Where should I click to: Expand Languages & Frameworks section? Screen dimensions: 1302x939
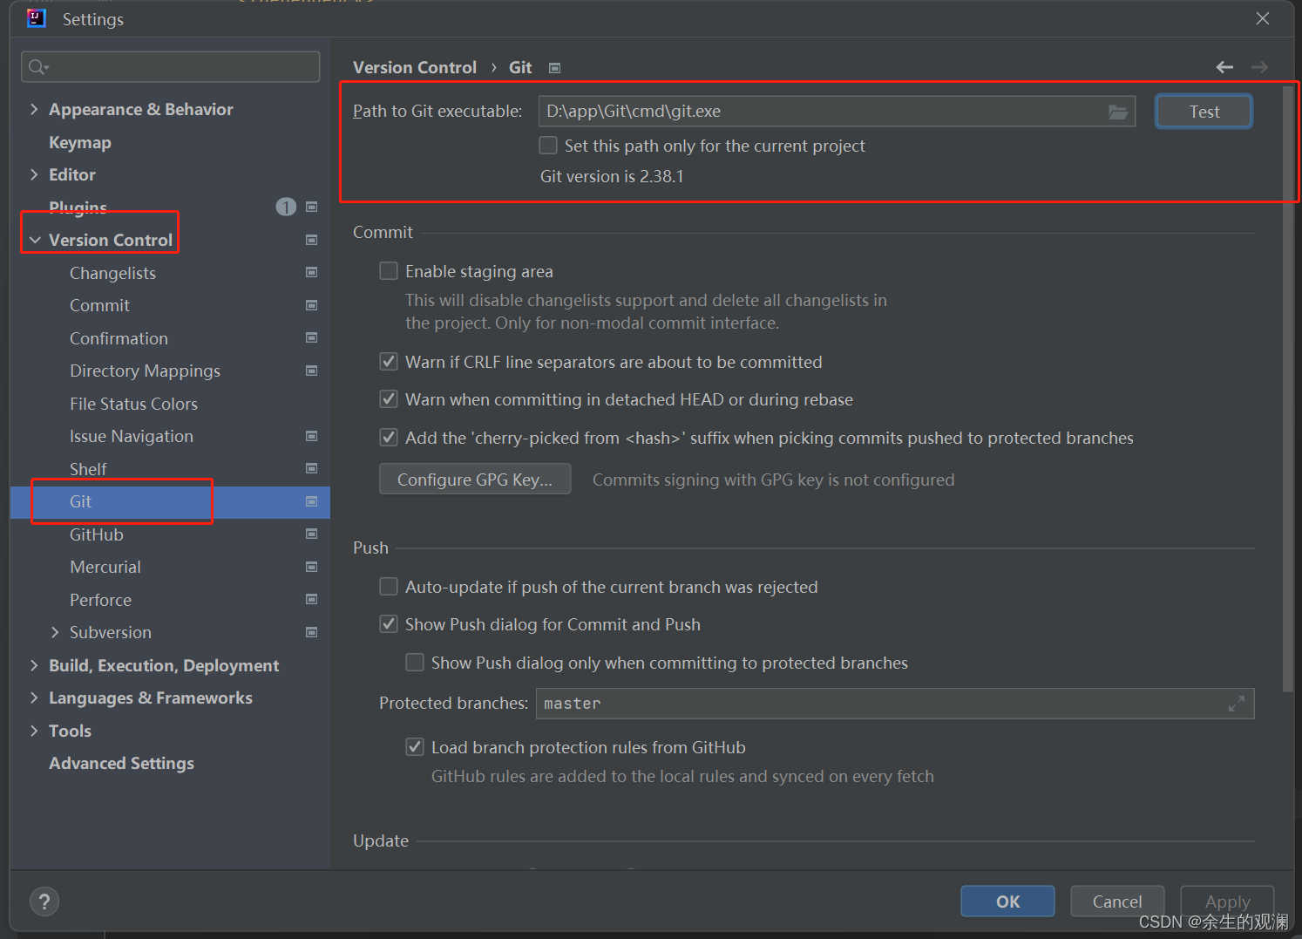[34, 697]
